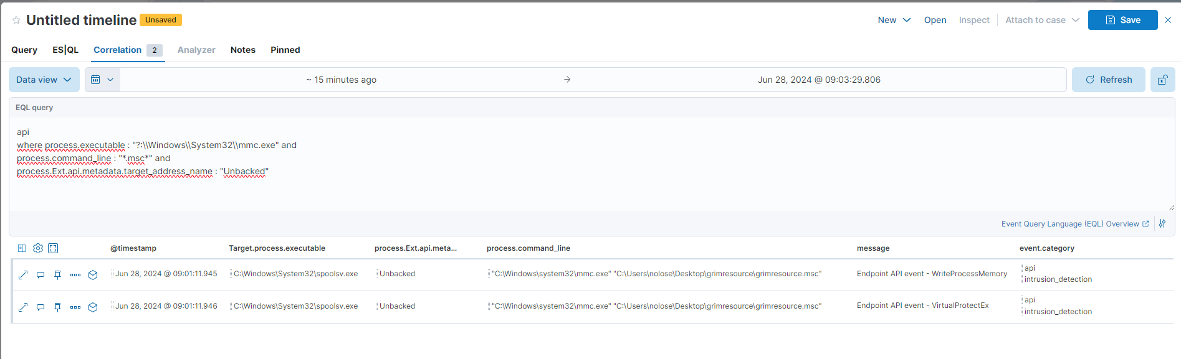Screen dimensions: 1181x359
Task: Enter full screen with the expand icon
Action: 54,248
